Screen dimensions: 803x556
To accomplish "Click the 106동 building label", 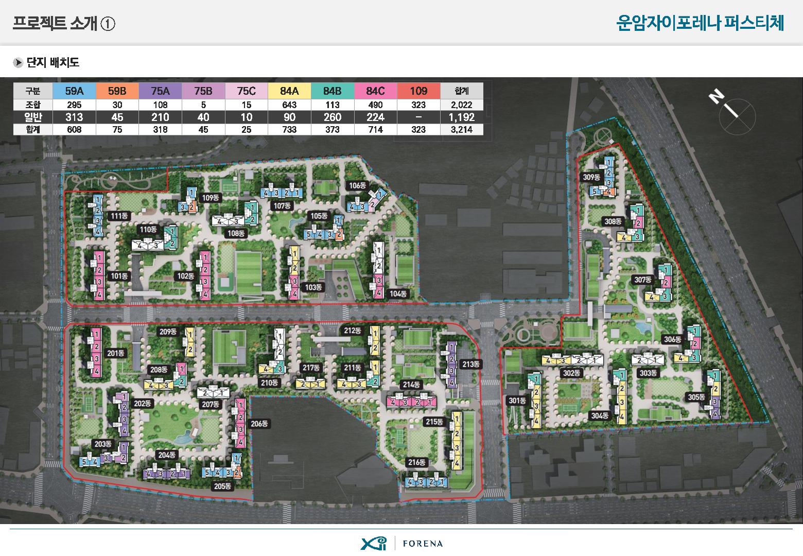I will [357, 185].
